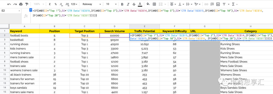Open the 100% zoom dropdown
Screen dimensions: 273x94
[39, 4]
